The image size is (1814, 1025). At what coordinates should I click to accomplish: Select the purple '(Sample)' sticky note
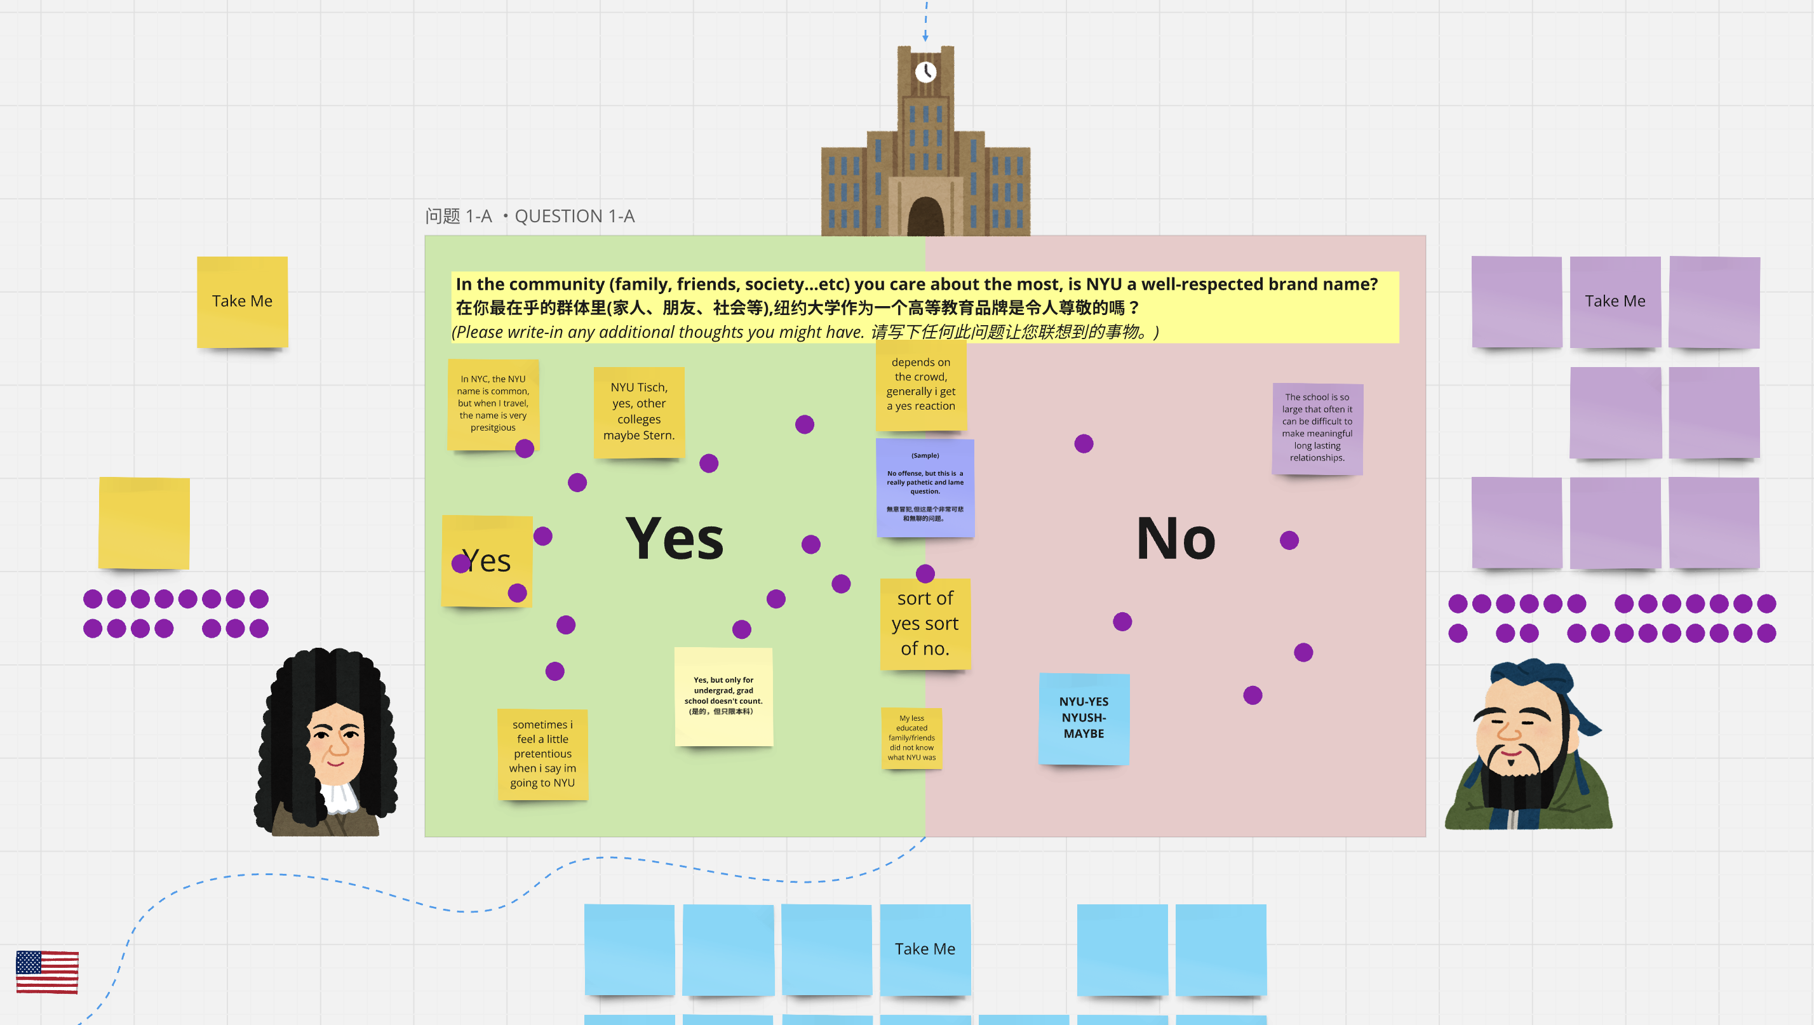pyautogui.click(x=925, y=487)
